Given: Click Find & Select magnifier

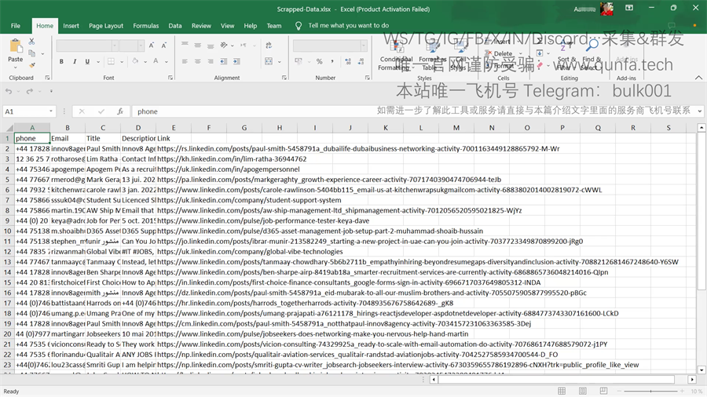Looking at the screenshot, I should click(592, 46).
